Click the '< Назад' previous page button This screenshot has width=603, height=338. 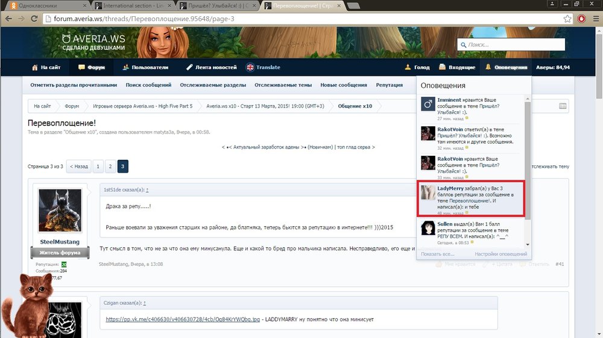[x=79, y=167]
